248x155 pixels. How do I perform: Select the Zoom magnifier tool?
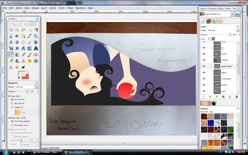36,36
